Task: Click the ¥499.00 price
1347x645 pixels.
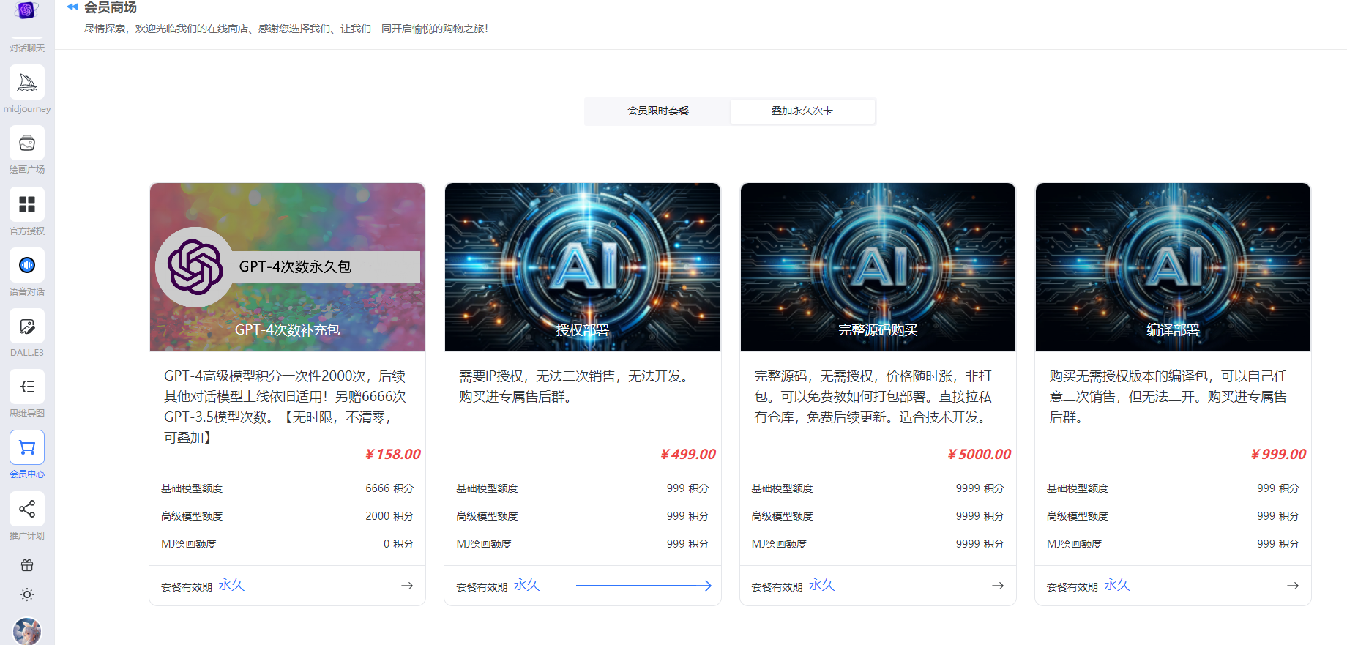Action: [687, 454]
